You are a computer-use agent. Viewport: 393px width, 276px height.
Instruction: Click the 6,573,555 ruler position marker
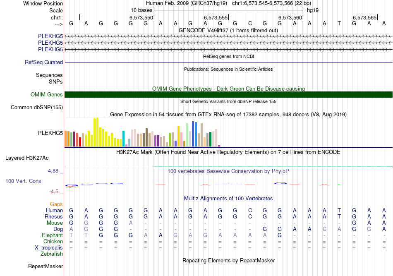coord(216,17)
